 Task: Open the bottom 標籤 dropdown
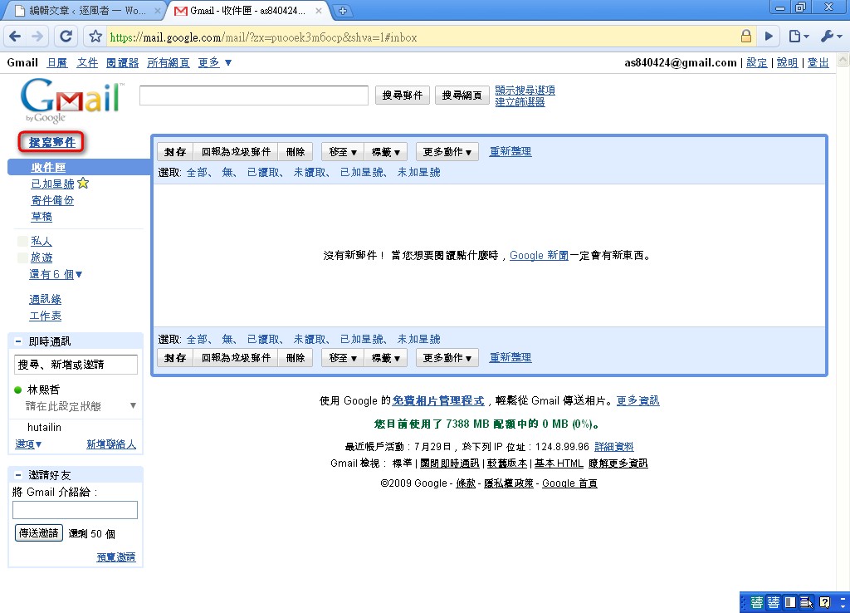385,358
